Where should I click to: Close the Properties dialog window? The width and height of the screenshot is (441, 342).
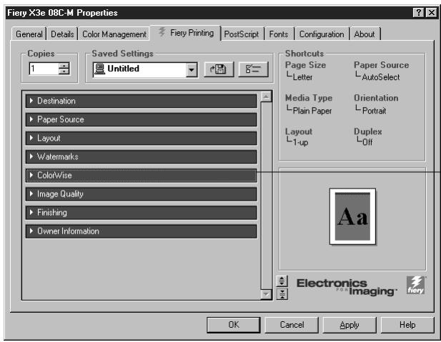tap(431, 13)
